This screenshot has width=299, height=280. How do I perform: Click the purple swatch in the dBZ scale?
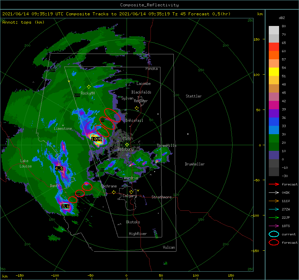(274, 113)
